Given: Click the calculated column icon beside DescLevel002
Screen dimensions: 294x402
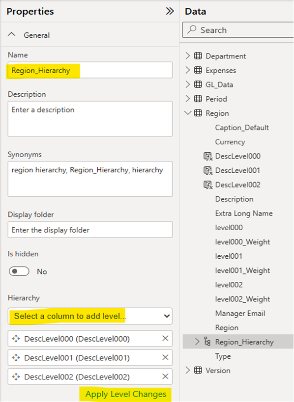Looking at the screenshot, I should tap(208, 185).
